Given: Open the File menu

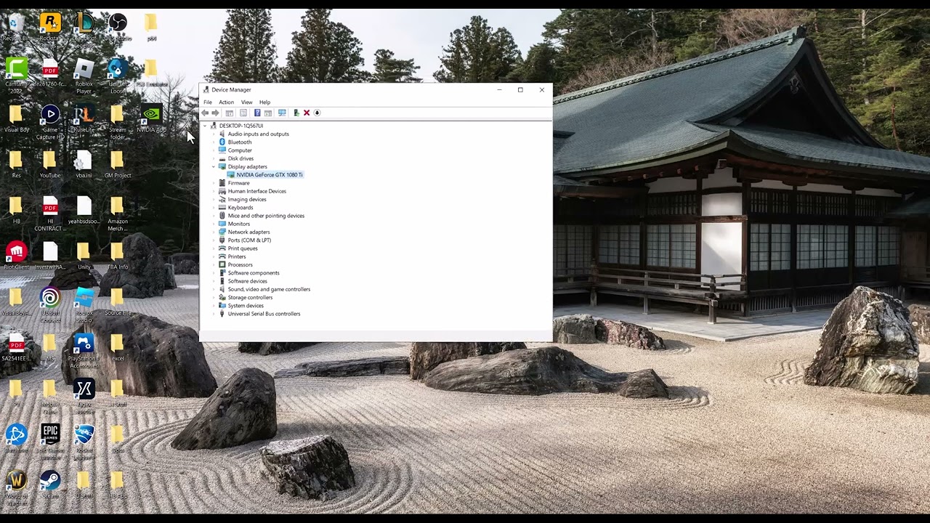Looking at the screenshot, I should tap(208, 102).
